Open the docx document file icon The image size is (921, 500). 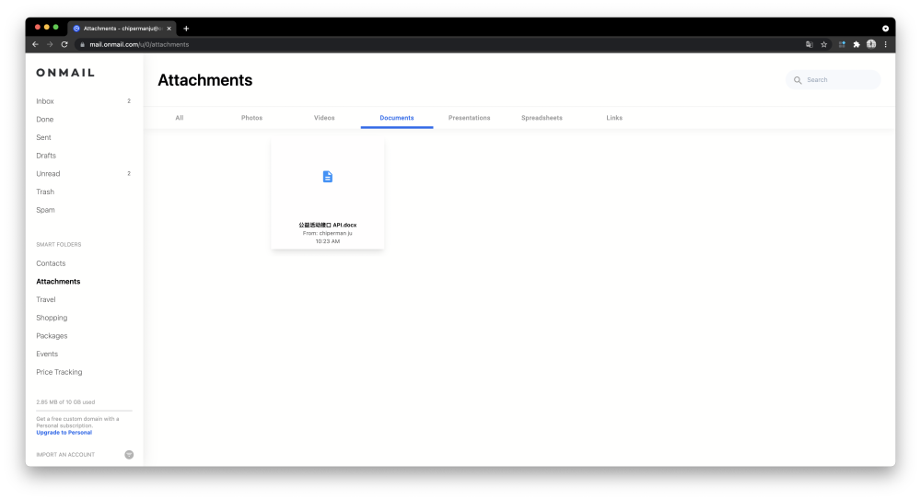click(328, 176)
